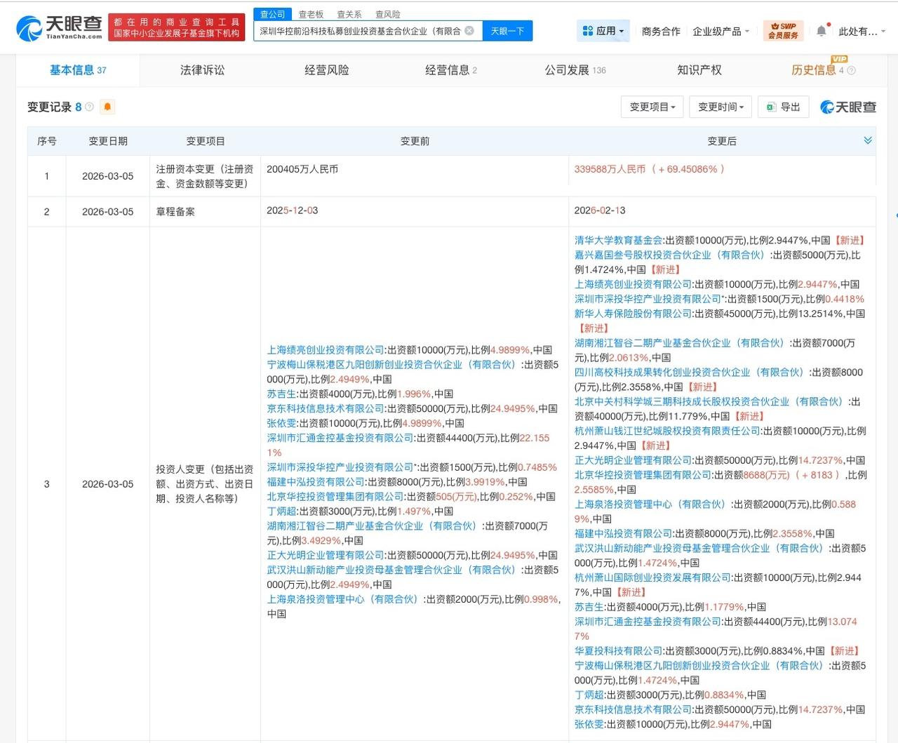Click help icon next to 变更记录 count
This screenshot has width=898, height=743.
tap(89, 107)
